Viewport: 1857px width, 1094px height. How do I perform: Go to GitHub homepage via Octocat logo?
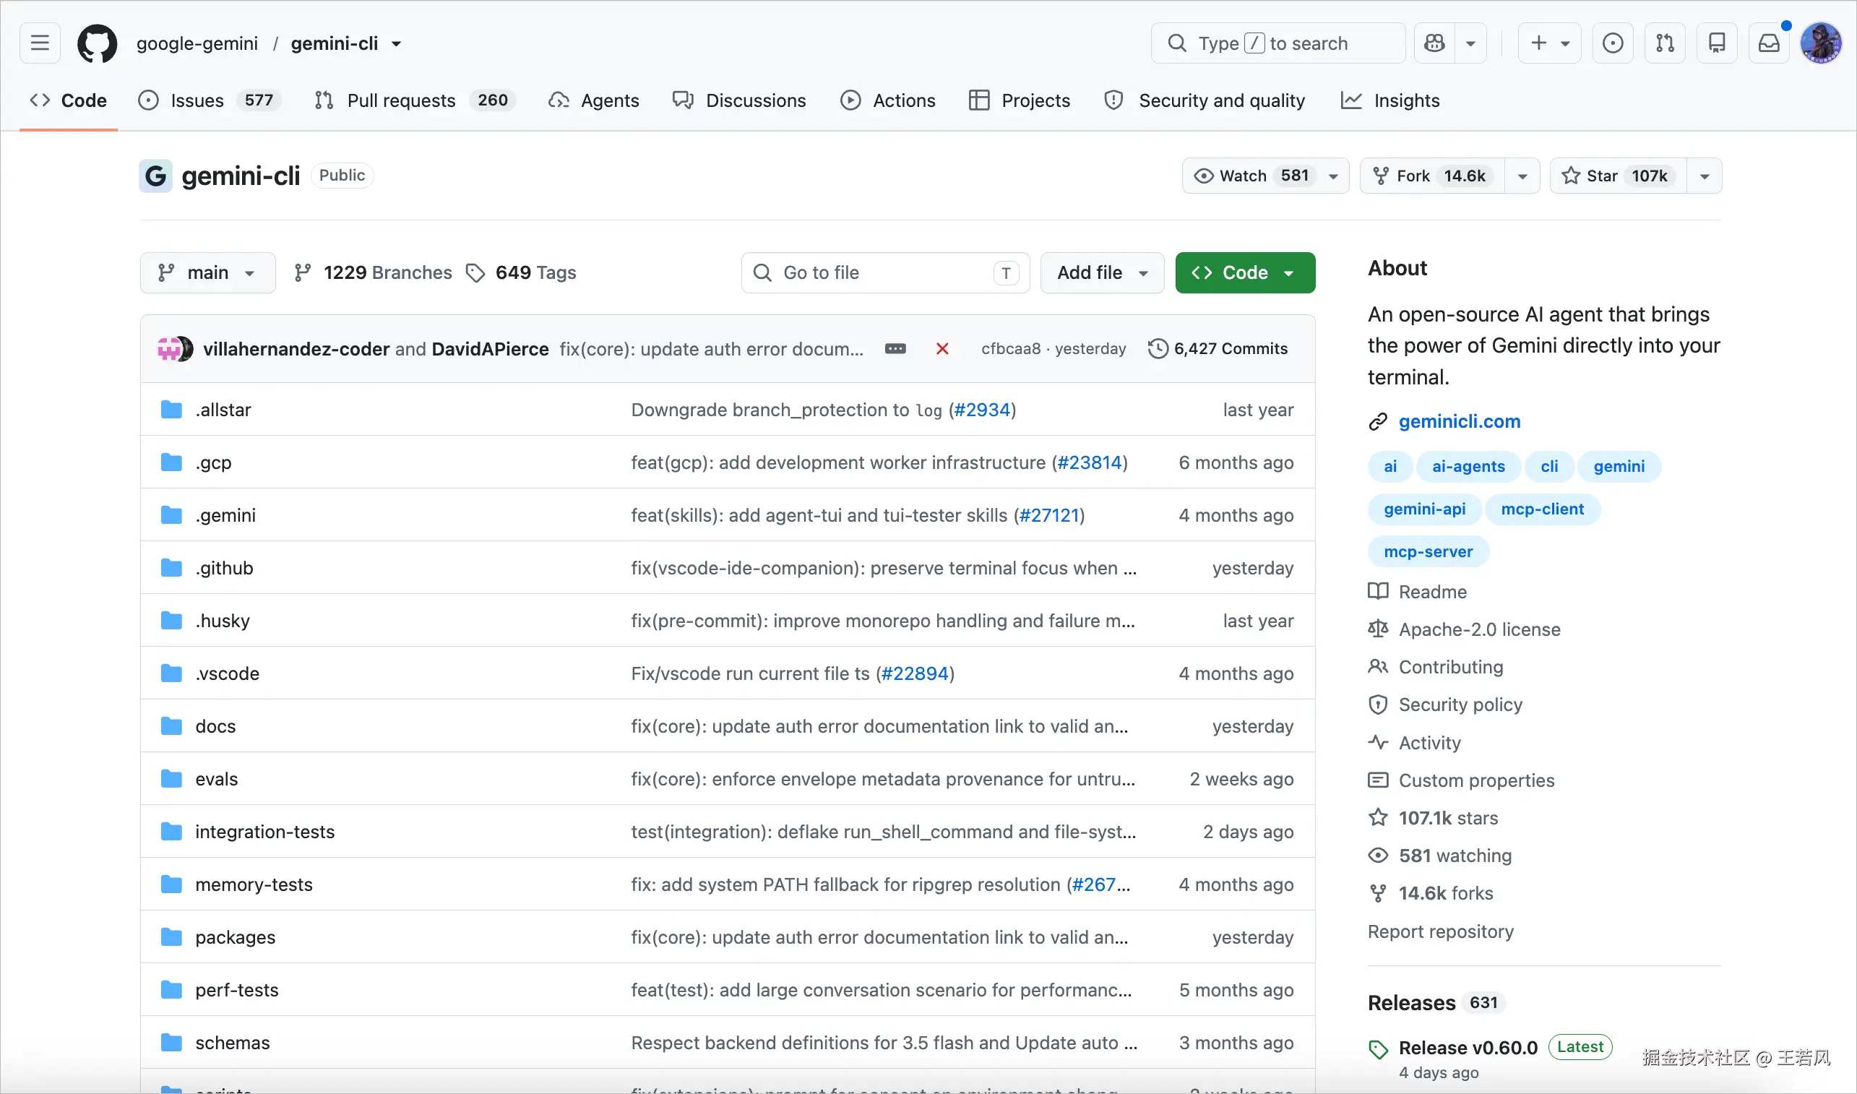coord(98,43)
